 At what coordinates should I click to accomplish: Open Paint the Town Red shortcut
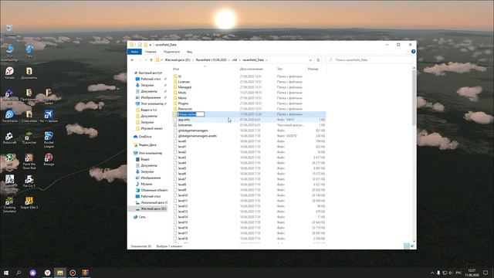click(x=29, y=161)
